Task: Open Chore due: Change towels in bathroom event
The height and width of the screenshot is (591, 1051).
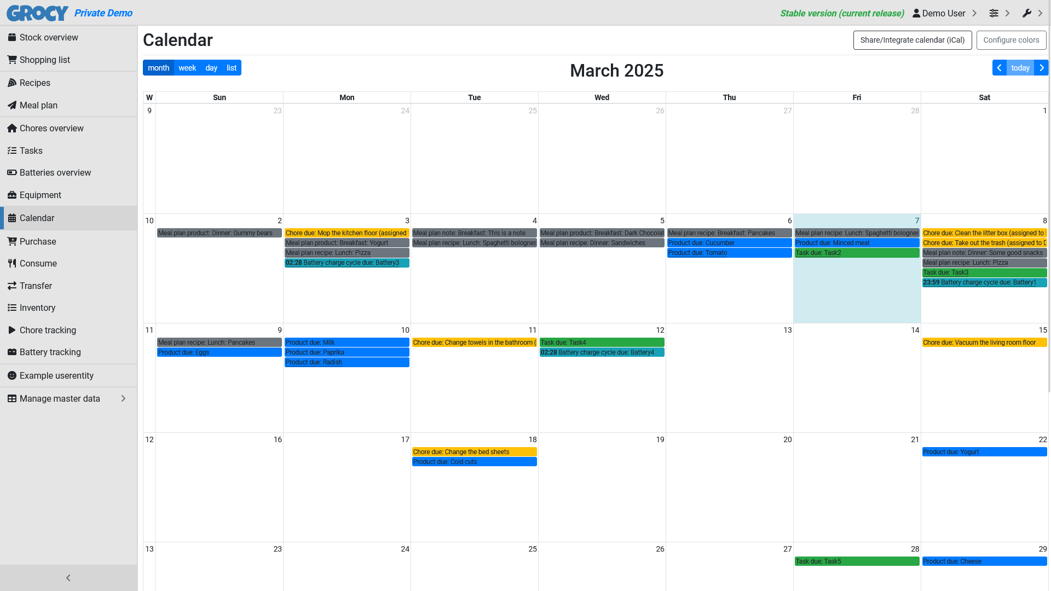Action: click(x=475, y=343)
